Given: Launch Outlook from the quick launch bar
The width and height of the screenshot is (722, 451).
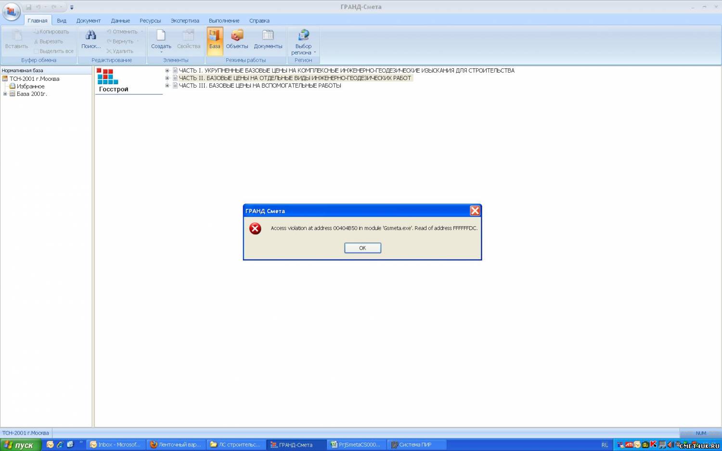Looking at the screenshot, I should point(50,445).
